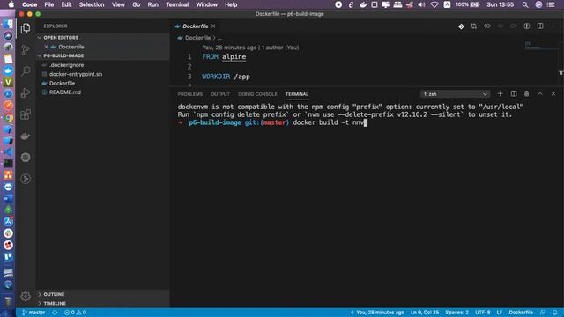Kill terminal with trash icon
Viewport: 564px width, 317px height.
pyautogui.click(x=527, y=94)
